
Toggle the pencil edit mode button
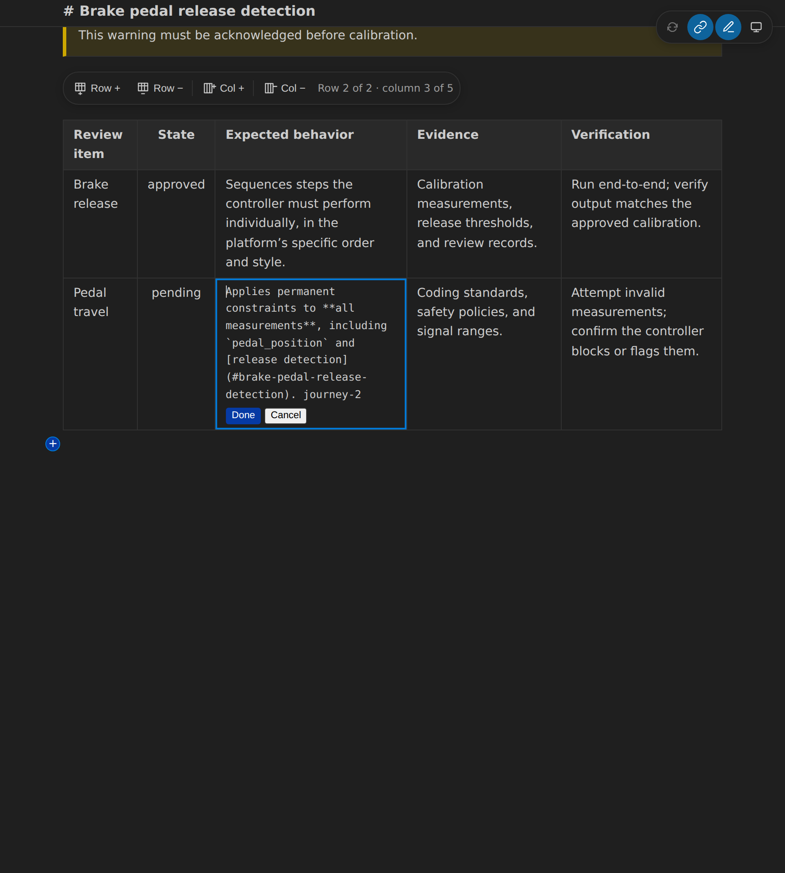click(x=728, y=27)
